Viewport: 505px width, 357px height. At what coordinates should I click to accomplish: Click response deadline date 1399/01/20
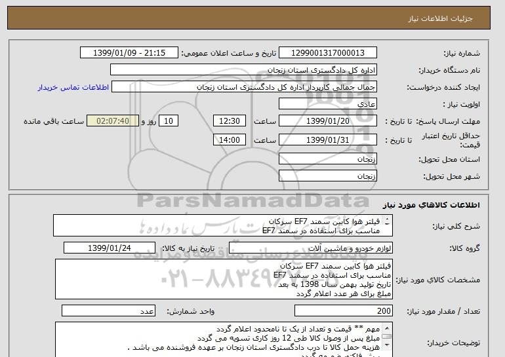click(327, 121)
